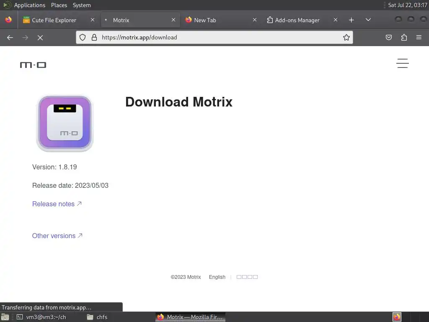Bookmark this page with the star
This screenshot has height=322, width=429.
click(346, 37)
